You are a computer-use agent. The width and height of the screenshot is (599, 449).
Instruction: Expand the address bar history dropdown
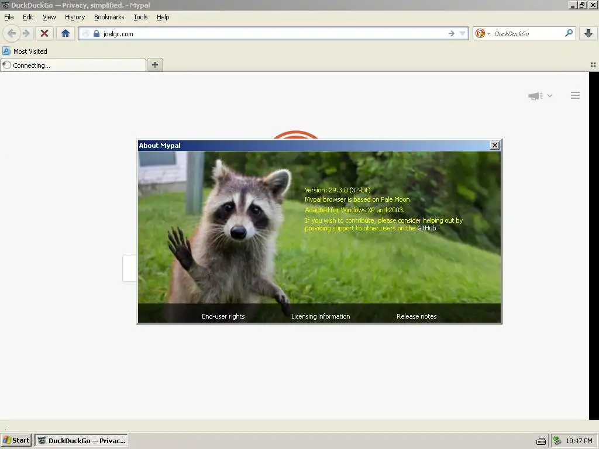pyautogui.click(x=463, y=33)
